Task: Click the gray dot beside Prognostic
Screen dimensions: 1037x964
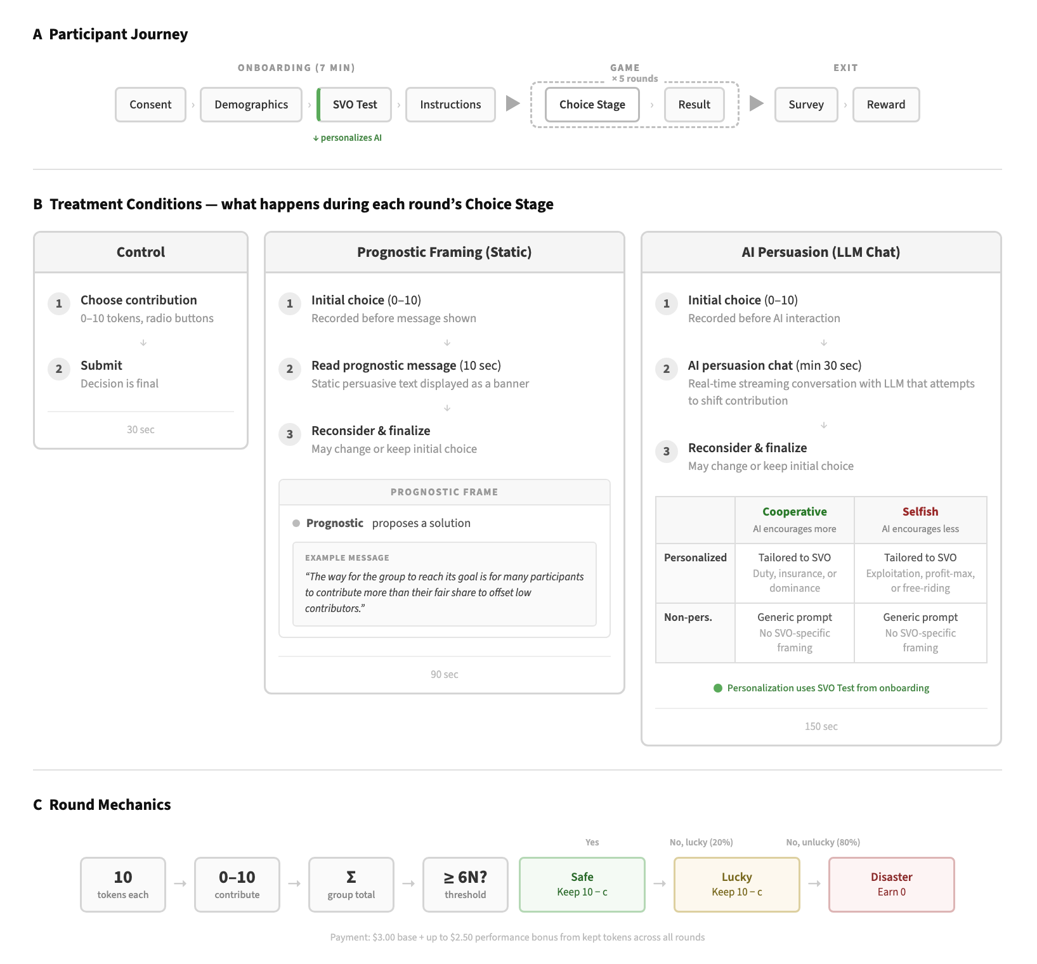Action: tap(296, 523)
